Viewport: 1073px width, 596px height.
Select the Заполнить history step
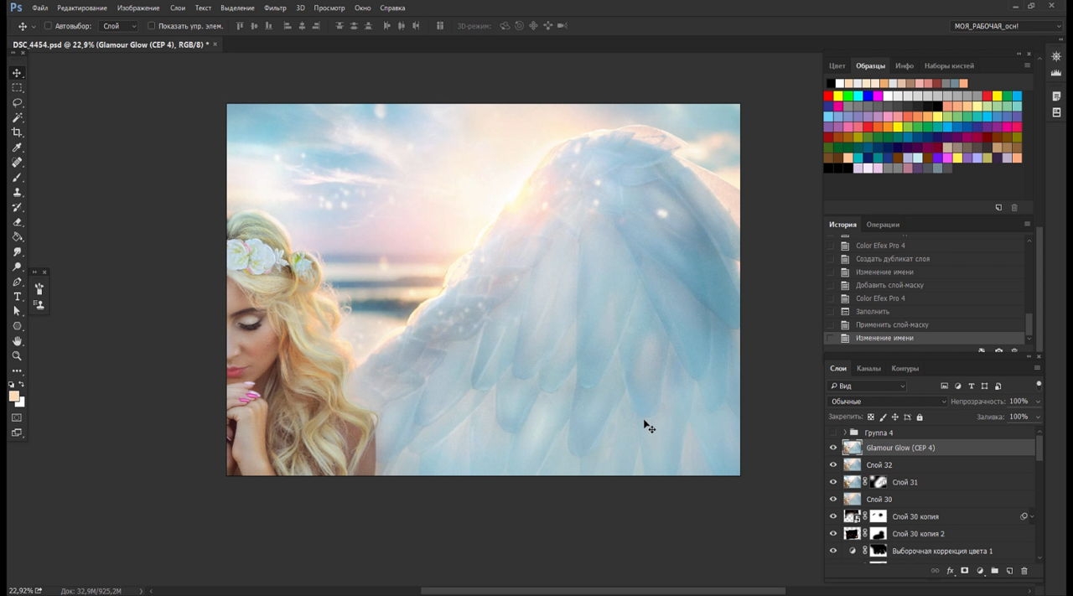[x=873, y=312]
